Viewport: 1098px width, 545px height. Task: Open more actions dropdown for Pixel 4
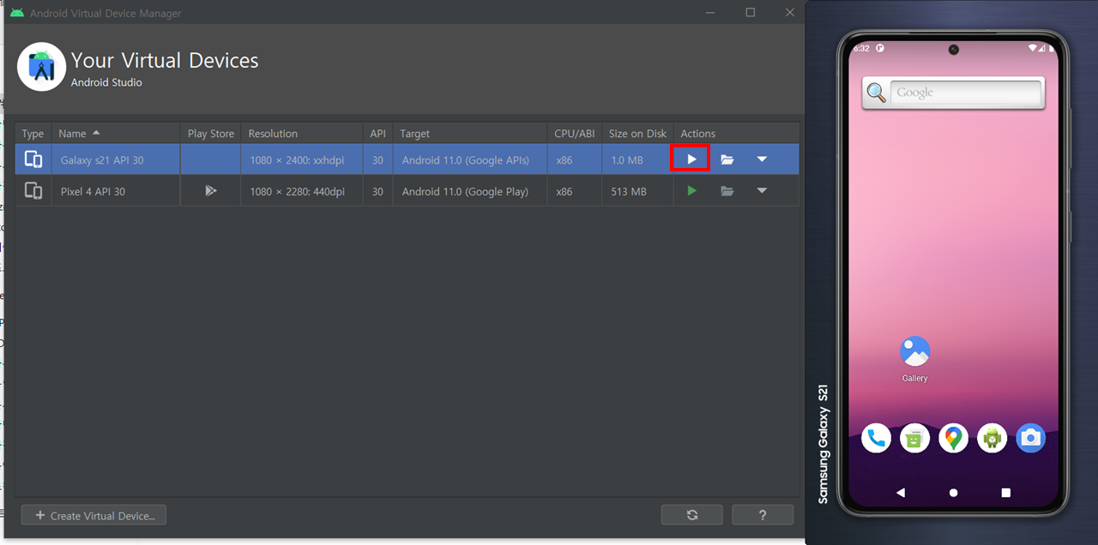tap(762, 191)
